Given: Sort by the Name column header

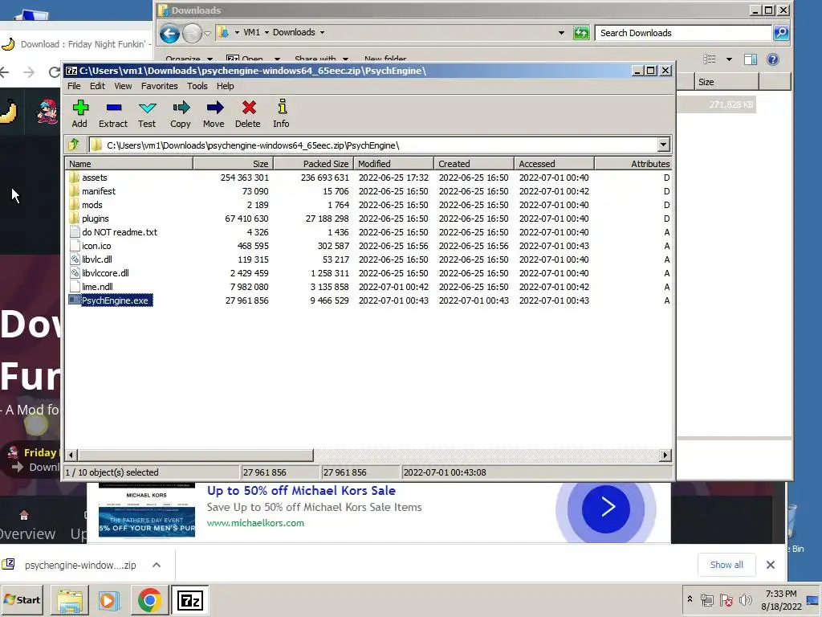Looking at the screenshot, I should [x=129, y=164].
